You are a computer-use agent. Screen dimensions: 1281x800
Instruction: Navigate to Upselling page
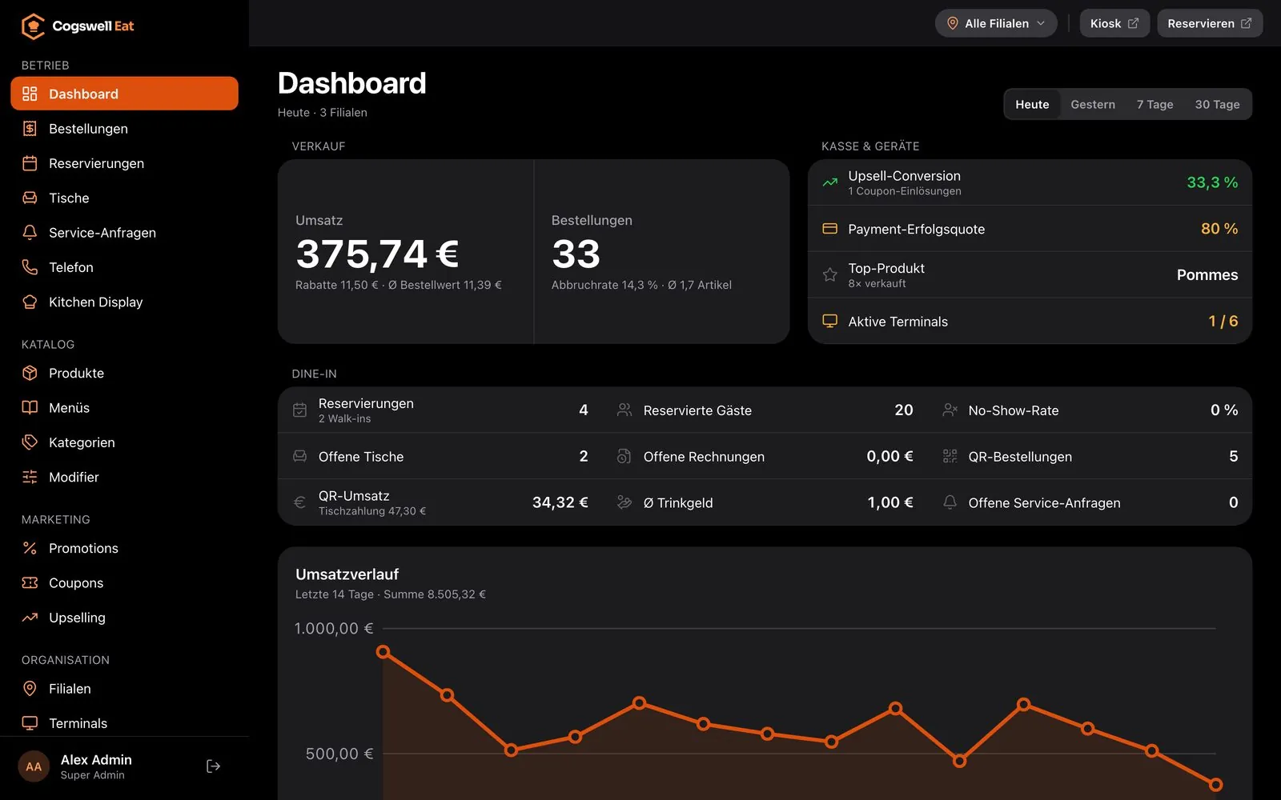coord(124,618)
